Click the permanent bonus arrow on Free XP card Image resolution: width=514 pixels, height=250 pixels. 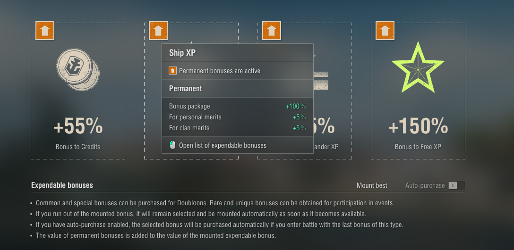pyautogui.click(x=385, y=31)
